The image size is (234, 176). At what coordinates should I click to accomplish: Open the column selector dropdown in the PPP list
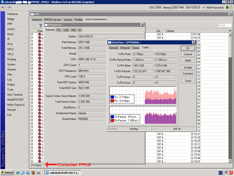[230, 31]
